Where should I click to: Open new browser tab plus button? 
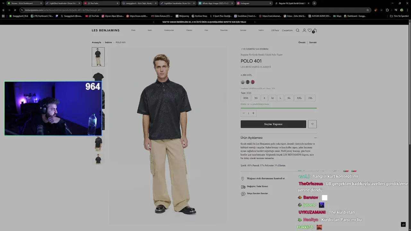[x=314, y=3]
